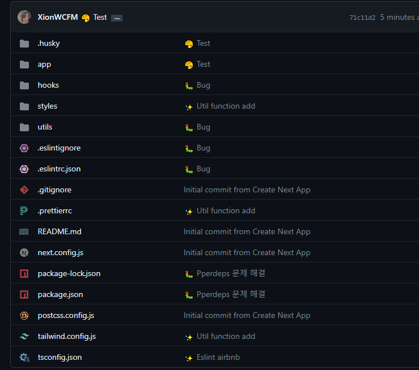Open the .prettierrc file
The height and width of the screenshot is (370, 419).
(x=55, y=211)
